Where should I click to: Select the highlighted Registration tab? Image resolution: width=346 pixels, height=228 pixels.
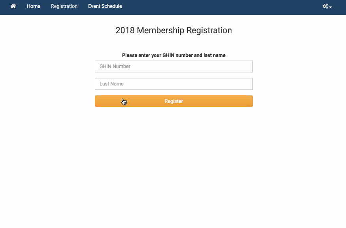[x=64, y=6]
